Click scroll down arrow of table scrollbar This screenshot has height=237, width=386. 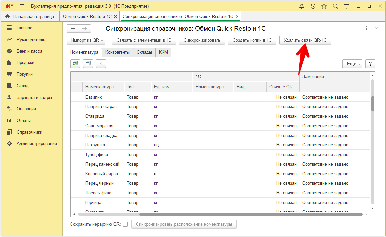[x=373, y=208]
